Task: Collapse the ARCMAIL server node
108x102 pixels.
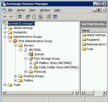Action: point(21,50)
